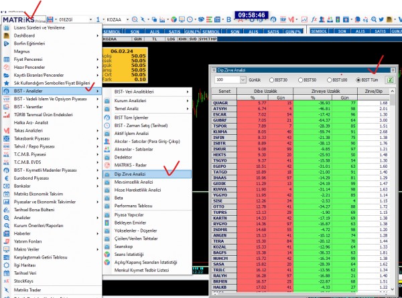Open Matriks Trader menu item
Screen dimensions: 402x298
point(27,290)
